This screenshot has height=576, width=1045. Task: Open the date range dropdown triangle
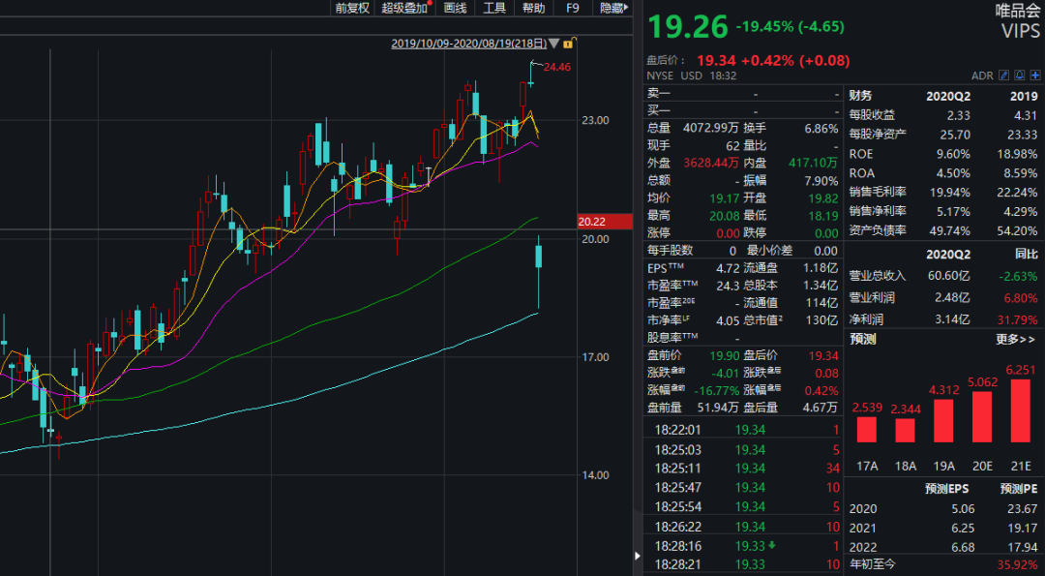coord(554,44)
